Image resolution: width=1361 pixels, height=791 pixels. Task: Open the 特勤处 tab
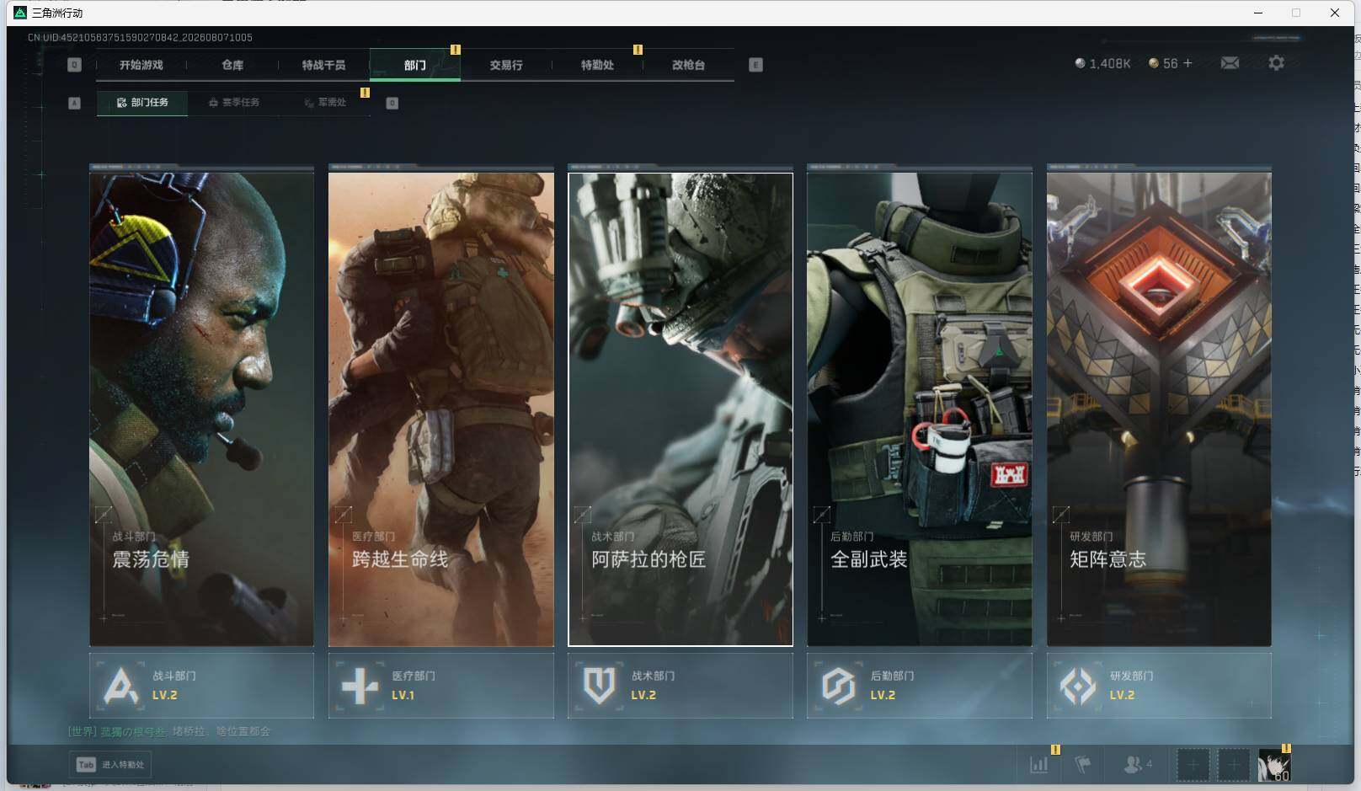pos(597,65)
